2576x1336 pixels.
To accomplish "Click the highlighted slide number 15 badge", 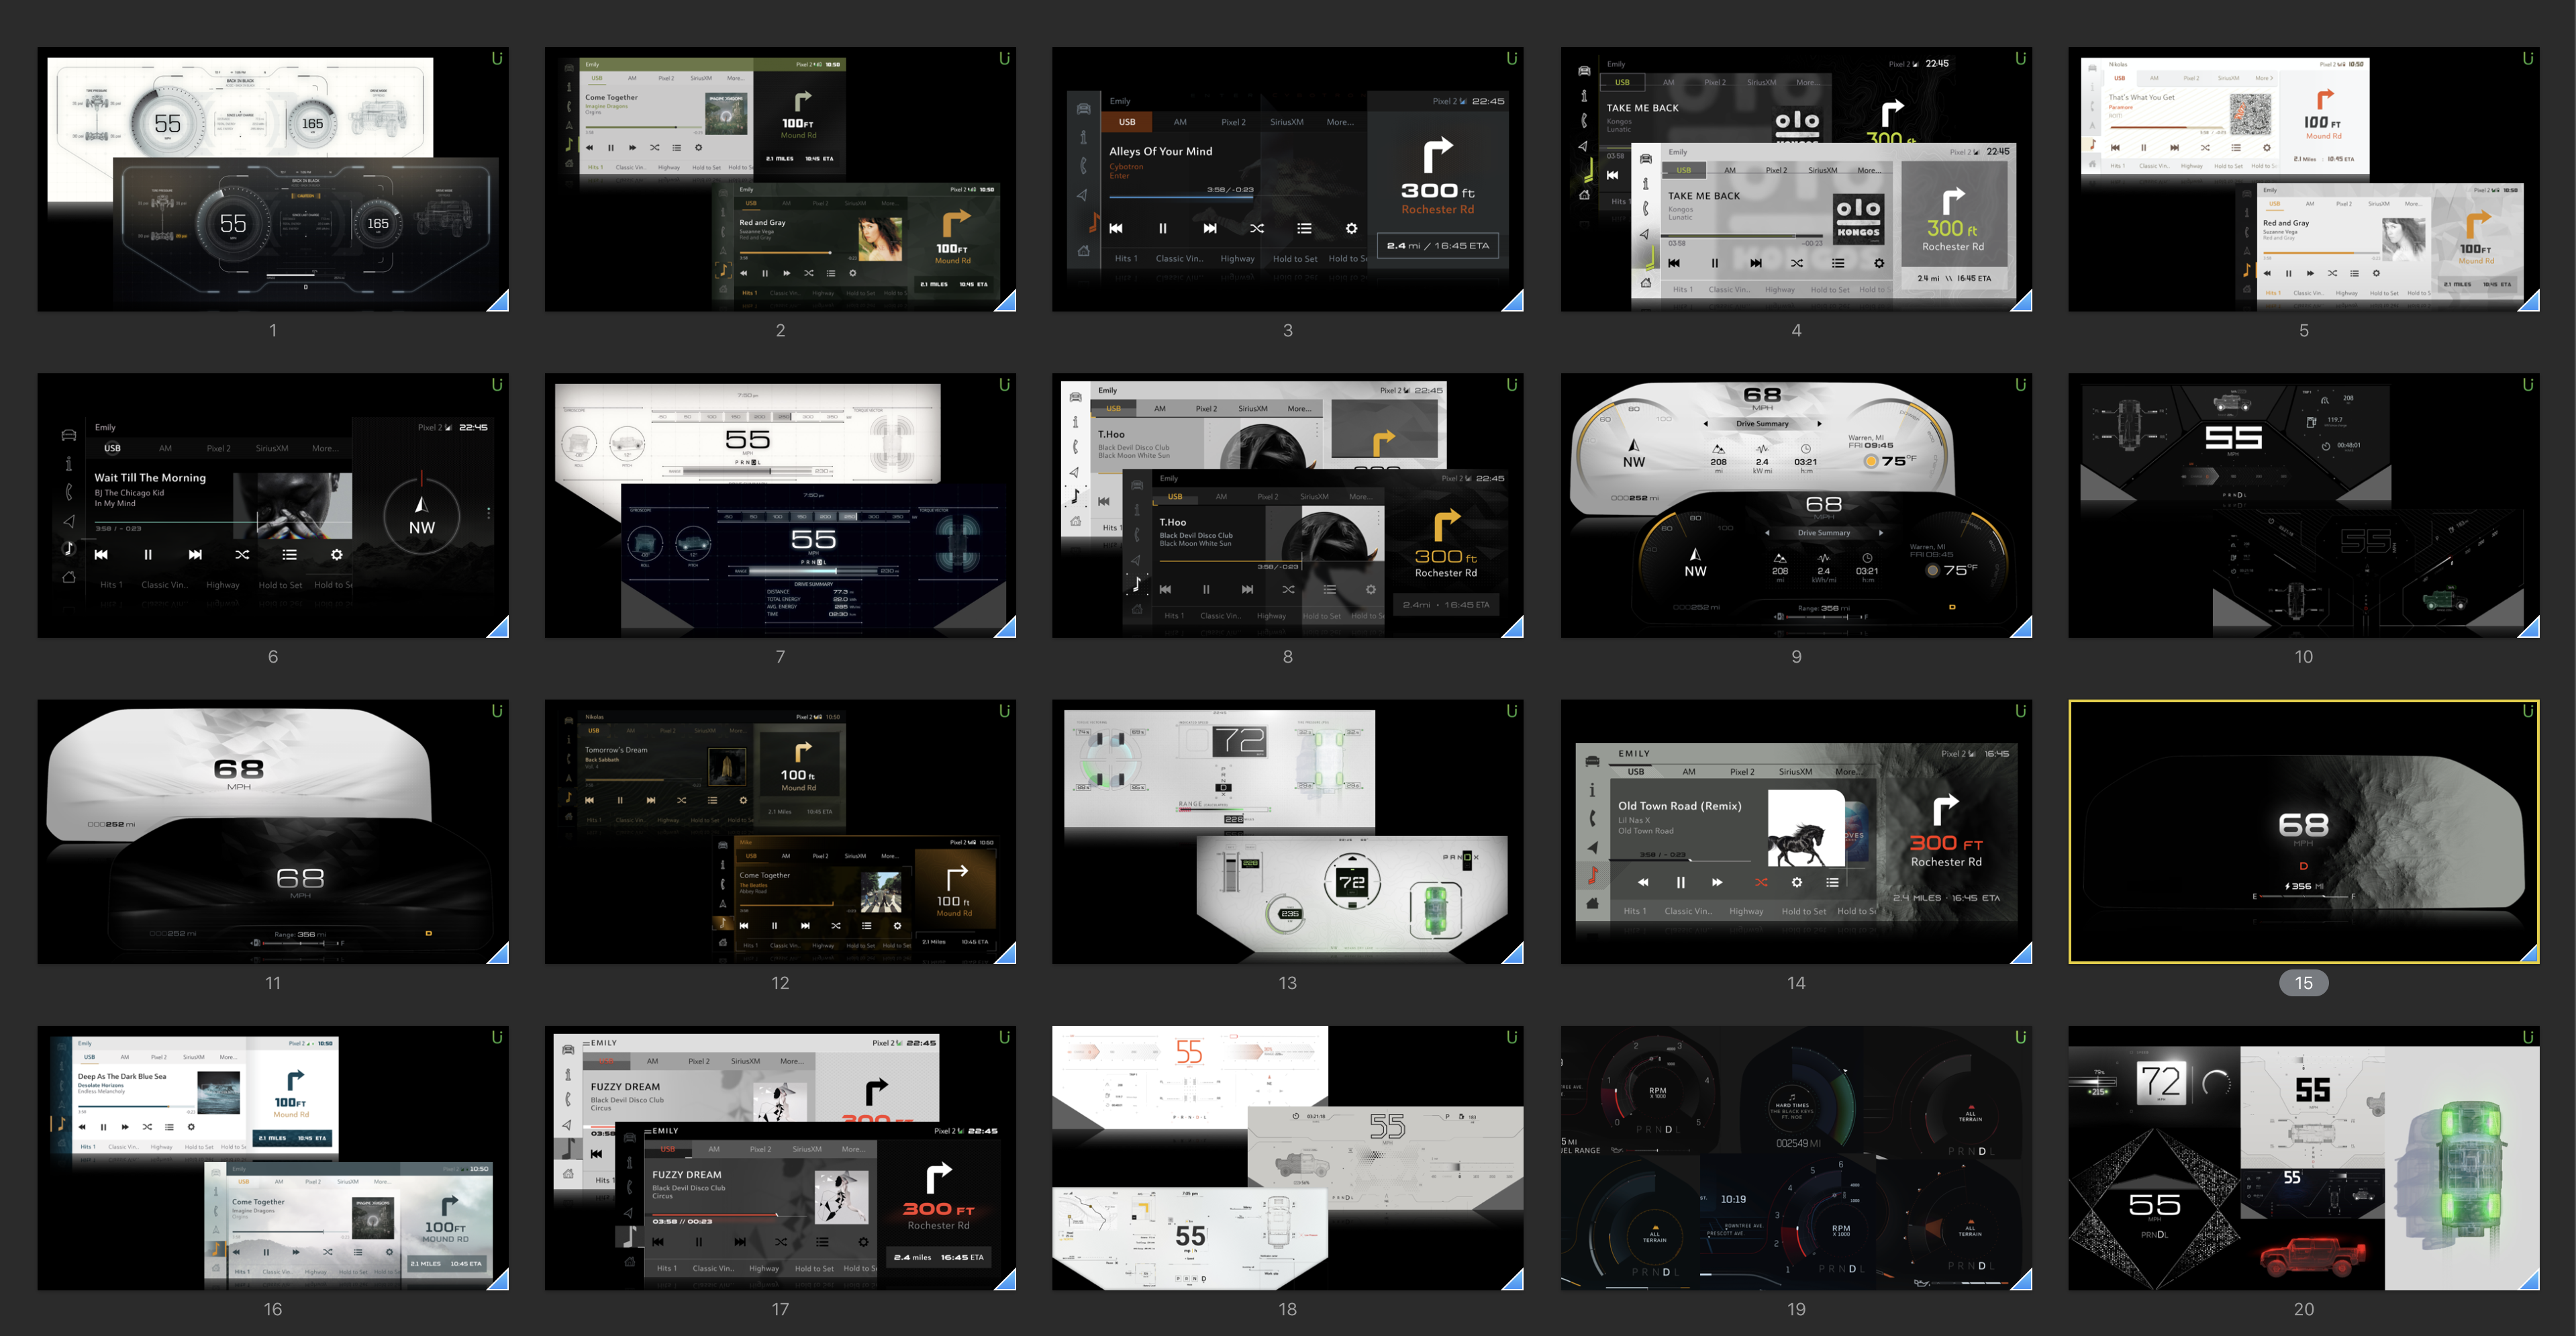I will pos(2303,983).
